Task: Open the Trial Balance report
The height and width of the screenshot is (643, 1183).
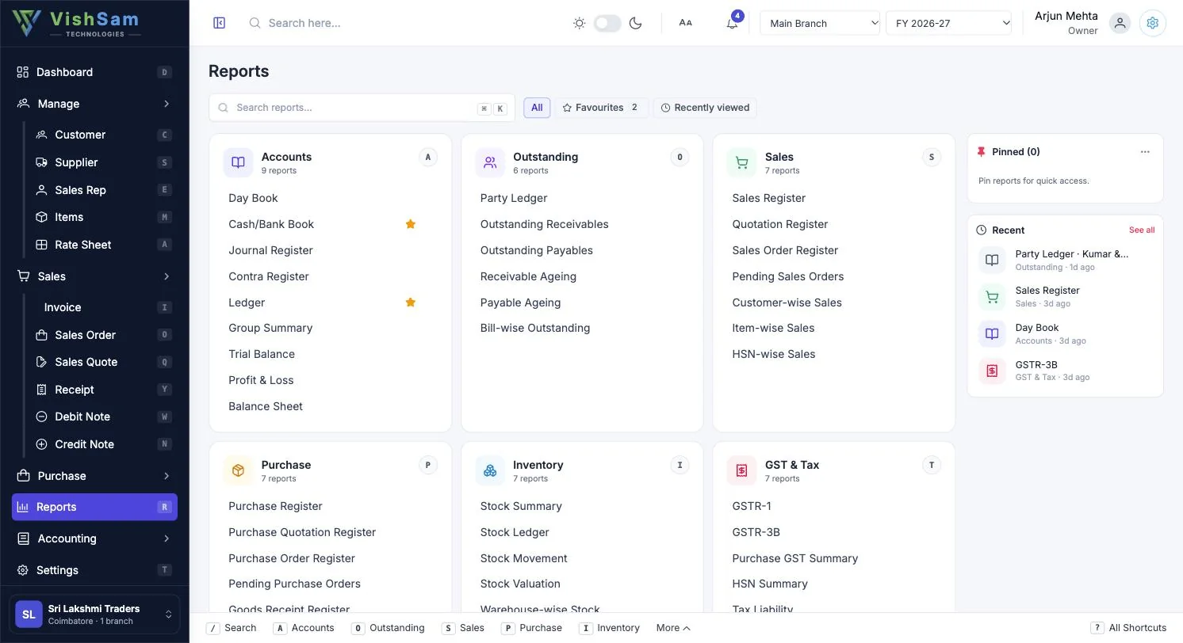Action: [x=262, y=354]
